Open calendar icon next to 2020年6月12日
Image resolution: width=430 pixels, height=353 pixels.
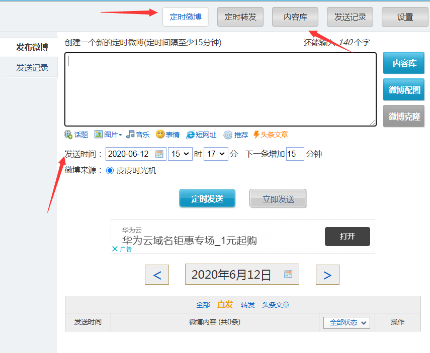coord(288,274)
